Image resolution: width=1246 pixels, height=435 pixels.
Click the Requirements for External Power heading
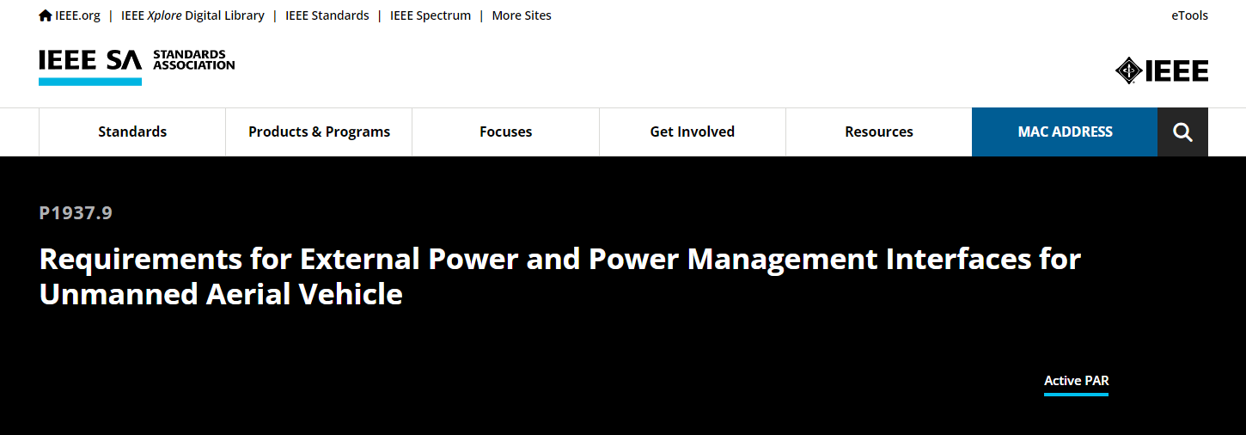tap(560, 276)
